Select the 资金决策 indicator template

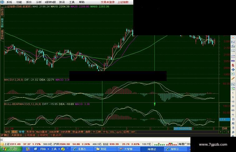click(x=78, y=132)
